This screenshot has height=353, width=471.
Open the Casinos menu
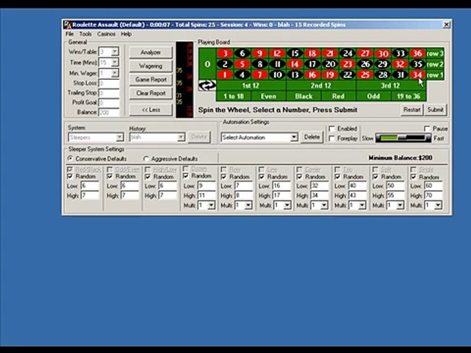pyautogui.click(x=106, y=34)
